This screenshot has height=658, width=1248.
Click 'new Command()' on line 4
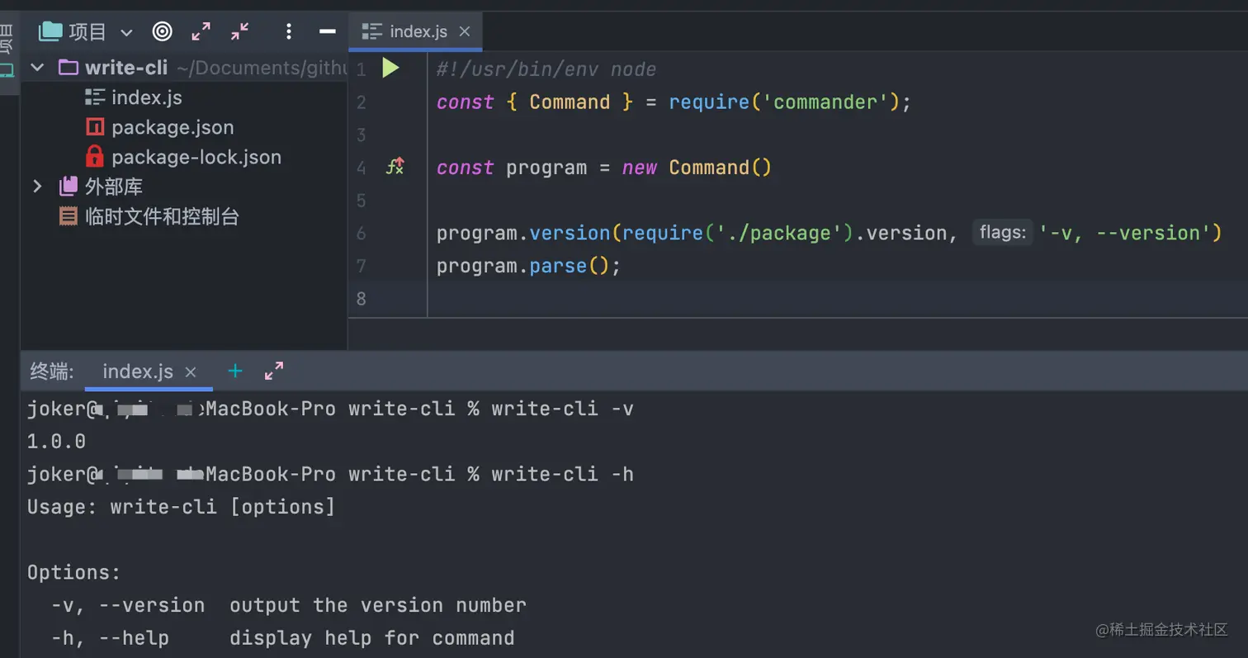pos(697,168)
